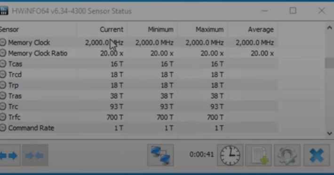Click the HWiNFO64 app icon in title bar
The height and width of the screenshot is (175, 334).
pyautogui.click(x=3, y=11)
